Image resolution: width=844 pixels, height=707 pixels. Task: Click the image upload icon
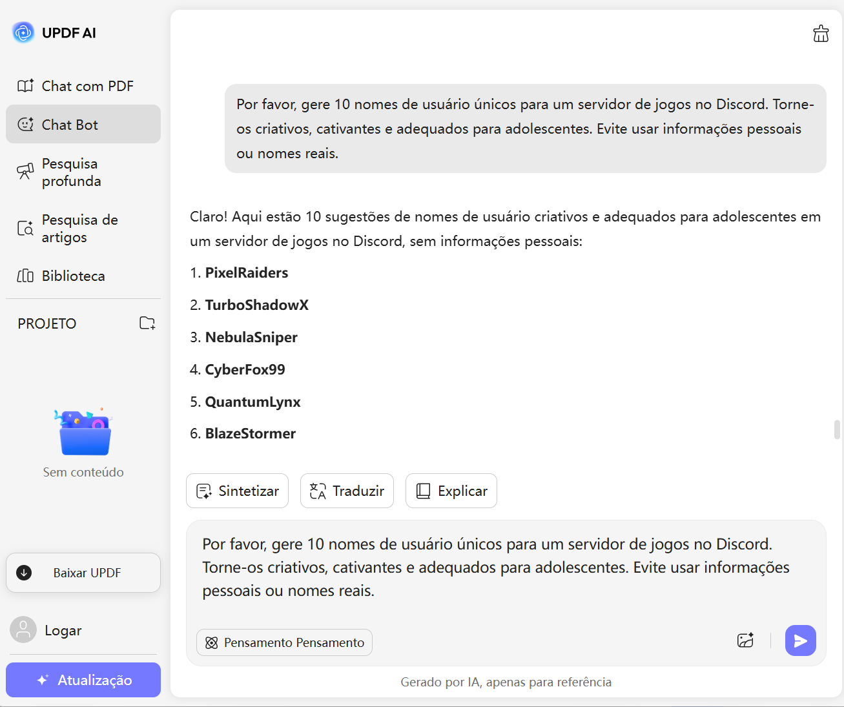tap(745, 640)
